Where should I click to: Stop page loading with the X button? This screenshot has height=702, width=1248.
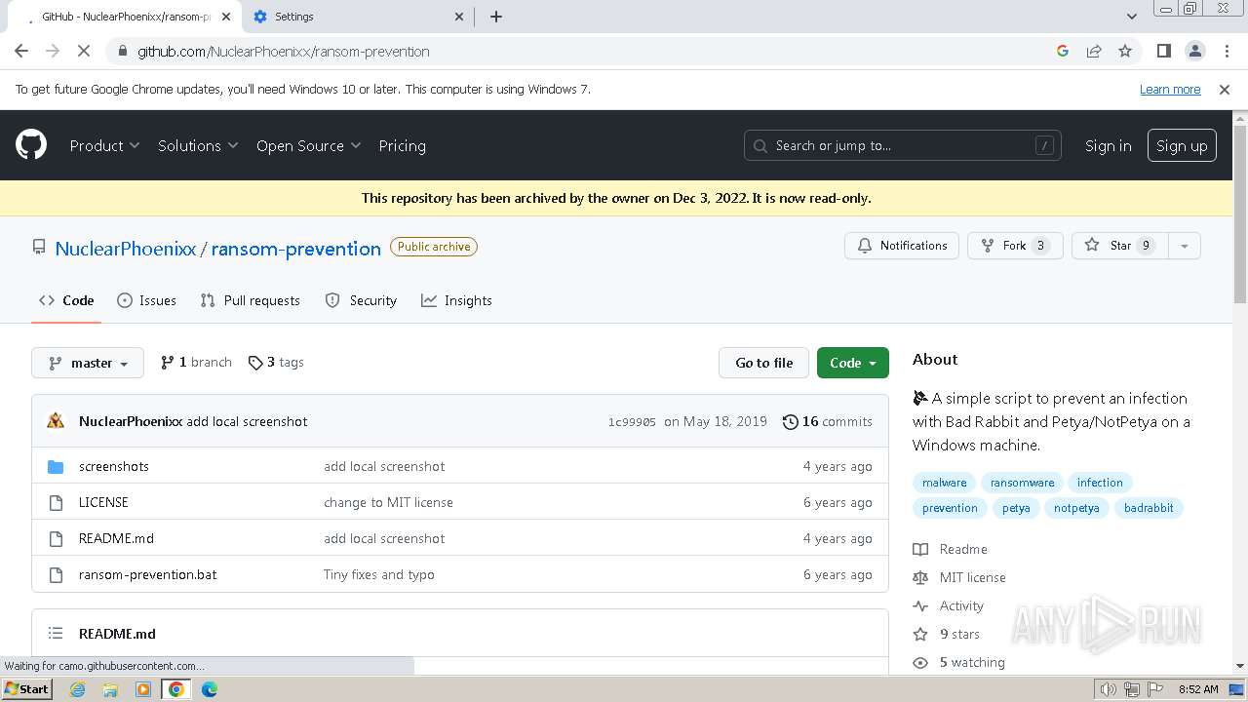point(84,51)
